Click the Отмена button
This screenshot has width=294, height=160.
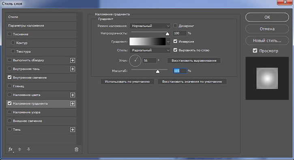pyautogui.click(x=267, y=29)
